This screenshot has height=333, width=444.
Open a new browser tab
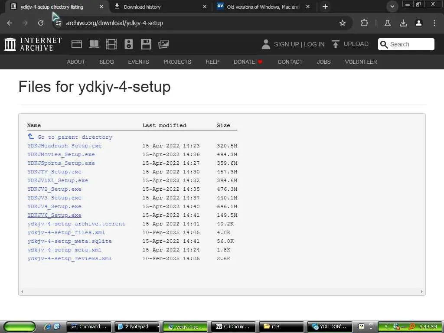pos(325,7)
